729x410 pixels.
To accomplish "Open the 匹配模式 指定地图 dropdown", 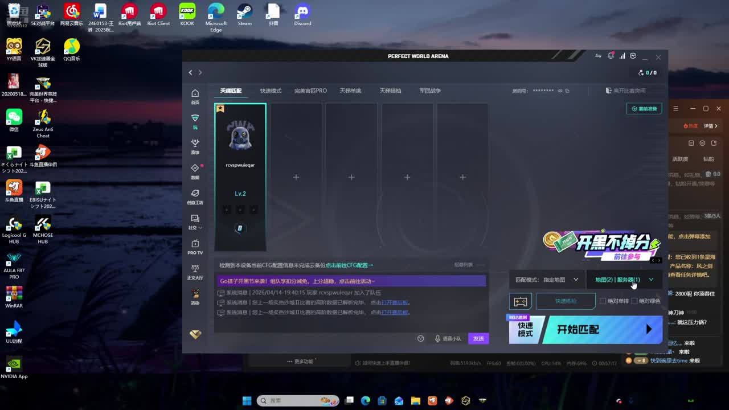I will click(x=547, y=280).
